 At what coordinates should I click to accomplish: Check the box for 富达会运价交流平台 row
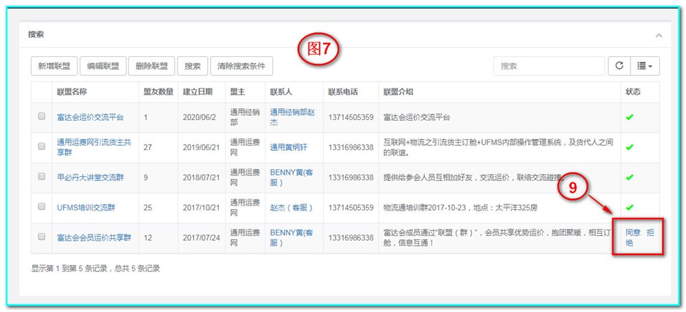click(x=42, y=117)
